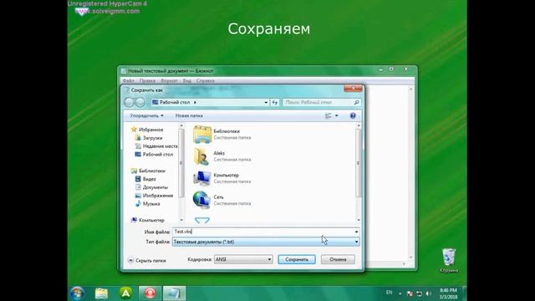
Task: Click the Back navigation arrow
Action: (x=129, y=102)
